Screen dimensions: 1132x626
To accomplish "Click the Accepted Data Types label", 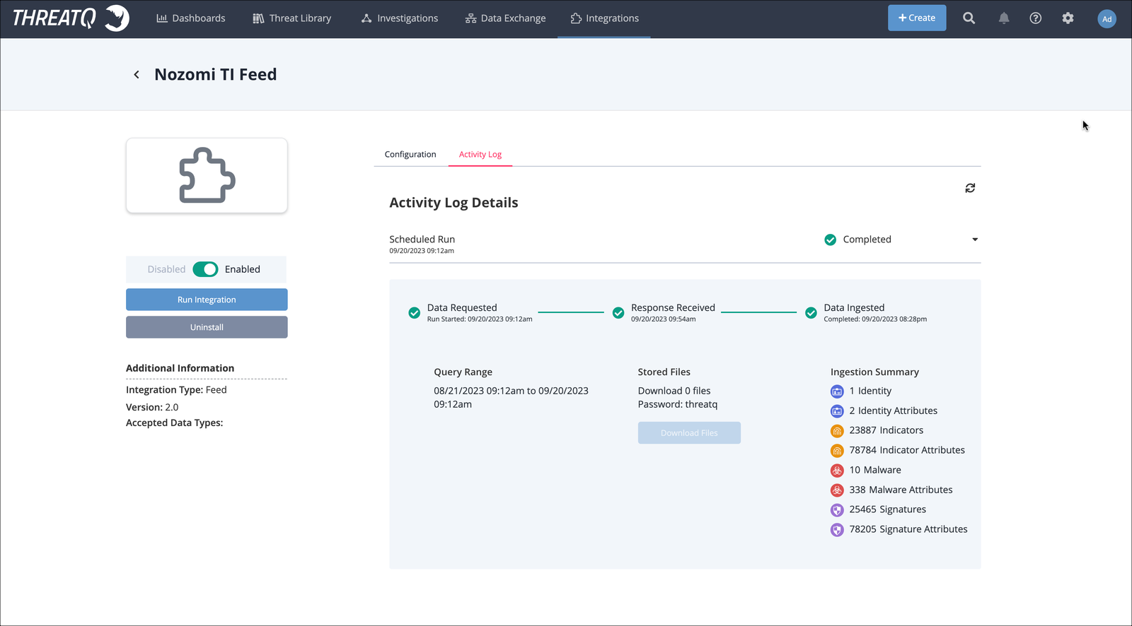I will 174,423.
